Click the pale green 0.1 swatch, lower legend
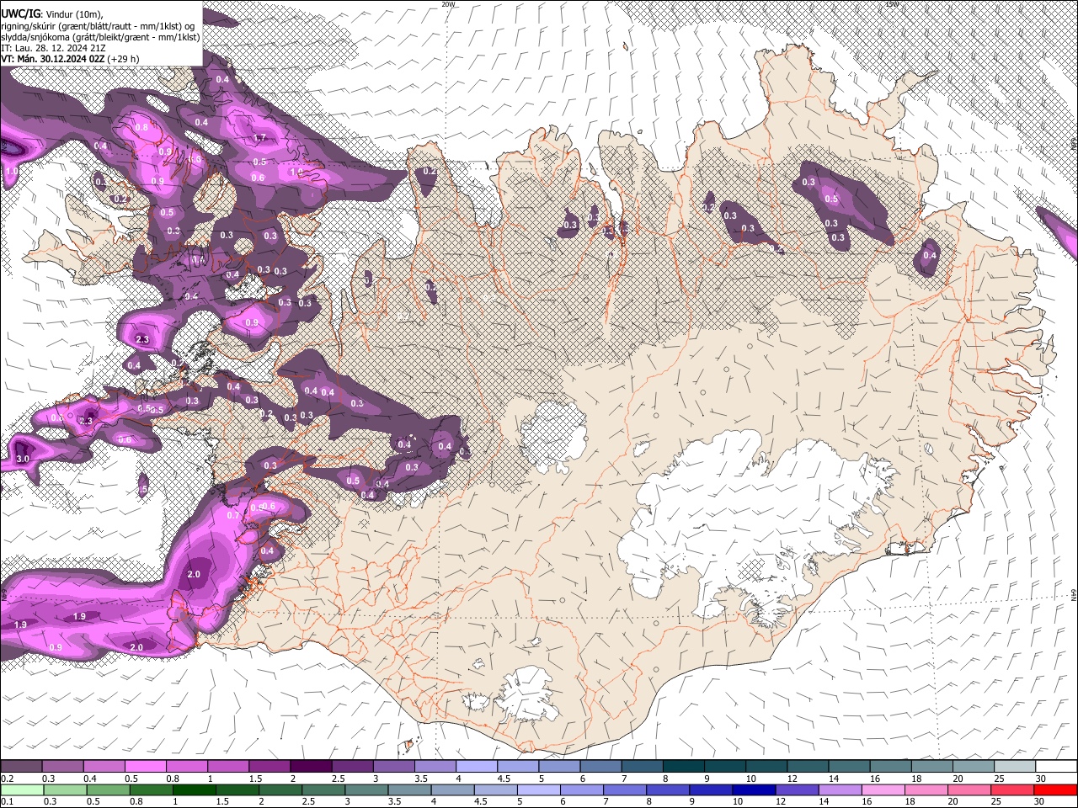The width and height of the screenshot is (1078, 808). [22, 789]
